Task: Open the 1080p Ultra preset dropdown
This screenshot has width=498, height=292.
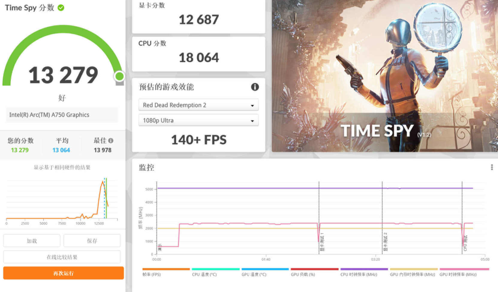Action: pos(198,120)
